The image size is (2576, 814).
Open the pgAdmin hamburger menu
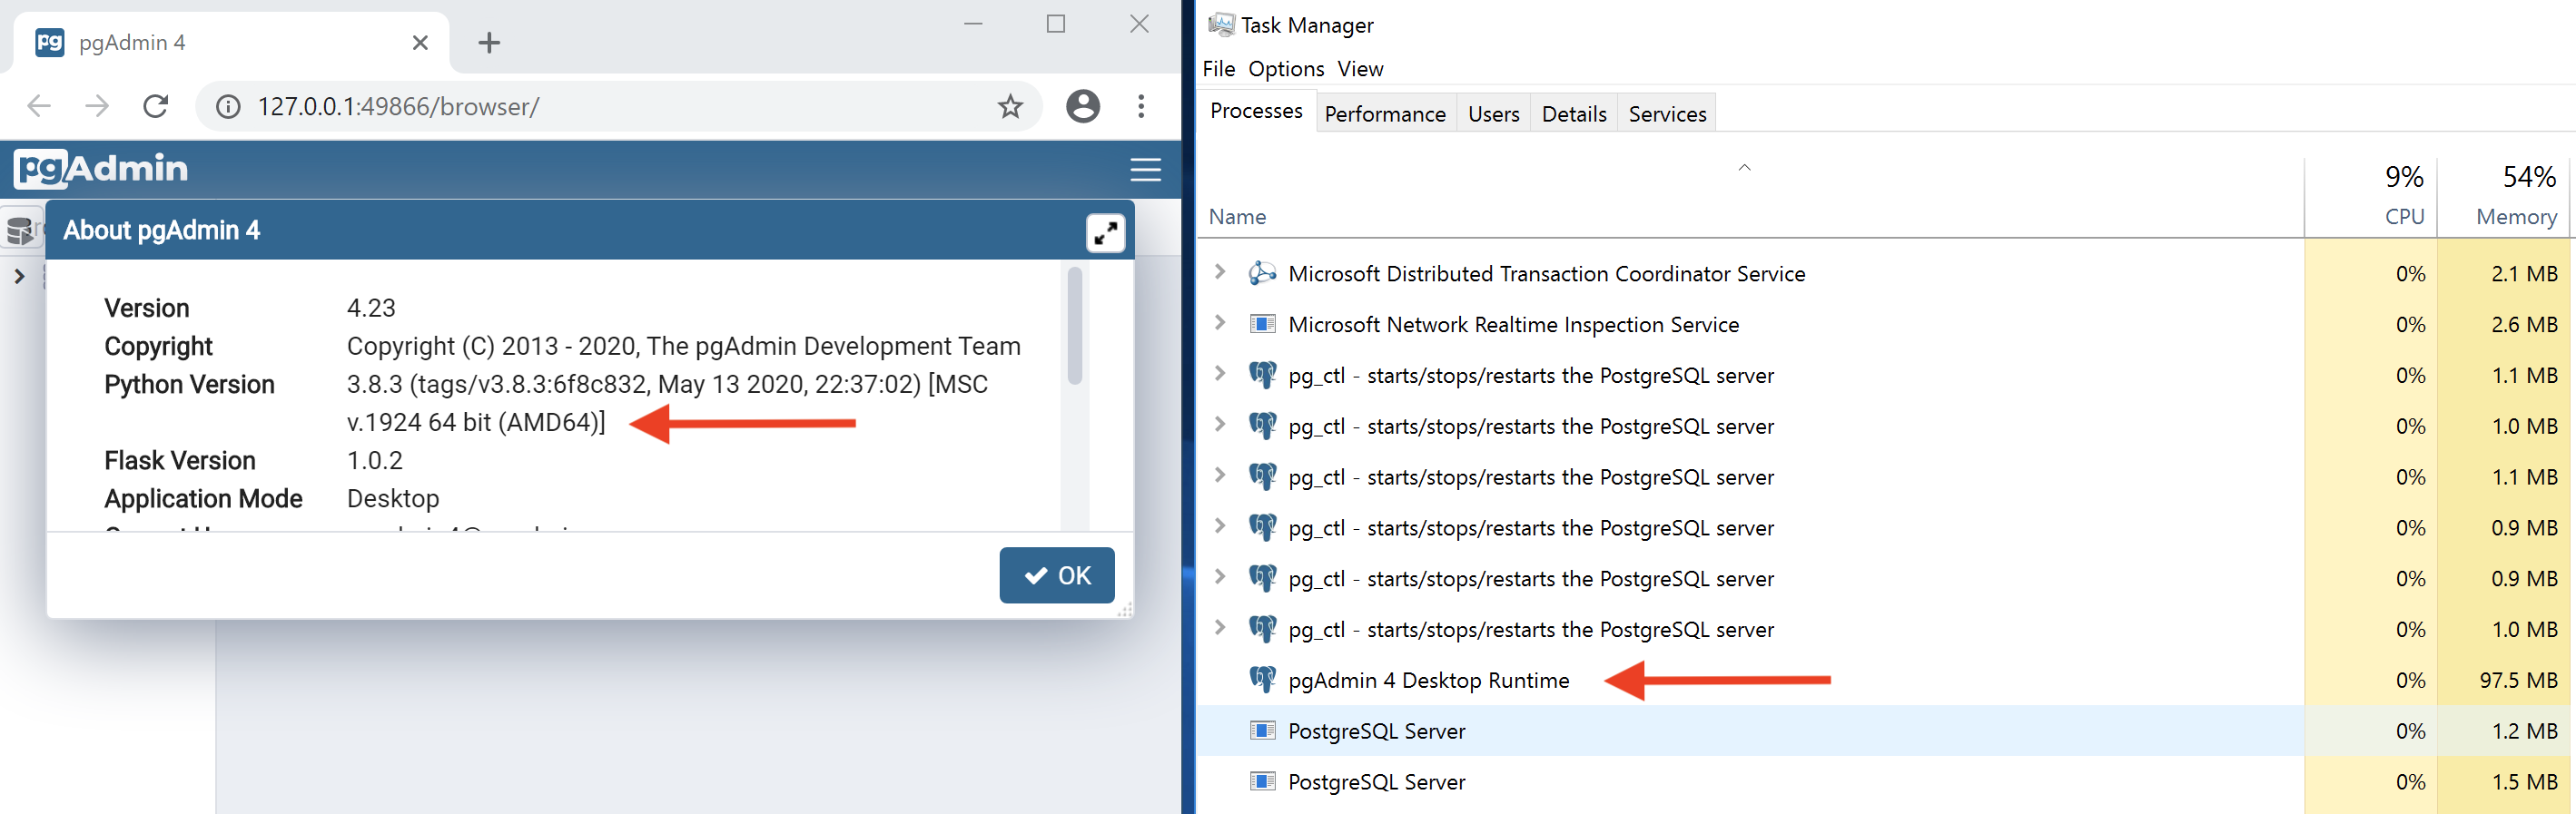coord(1144,170)
